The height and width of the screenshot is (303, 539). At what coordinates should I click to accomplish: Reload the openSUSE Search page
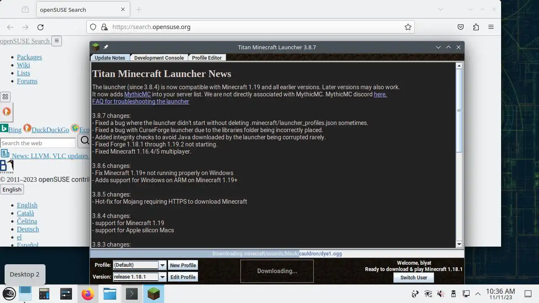40,27
